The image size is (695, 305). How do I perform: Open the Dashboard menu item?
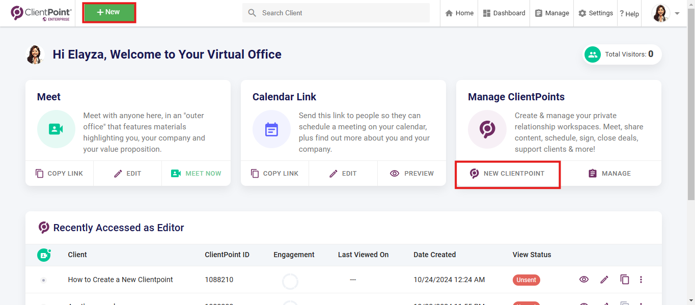point(504,13)
